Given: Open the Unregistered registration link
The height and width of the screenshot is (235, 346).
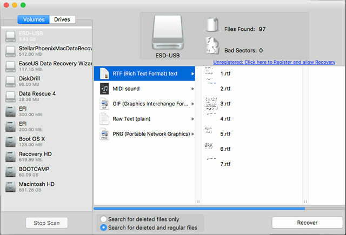Looking at the screenshot, I should click(x=274, y=62).
